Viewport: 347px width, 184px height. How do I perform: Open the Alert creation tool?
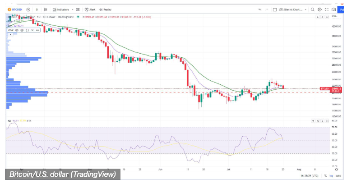[90, 9]
